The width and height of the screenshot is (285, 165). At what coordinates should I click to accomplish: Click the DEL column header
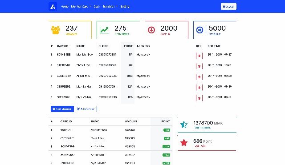199,46
